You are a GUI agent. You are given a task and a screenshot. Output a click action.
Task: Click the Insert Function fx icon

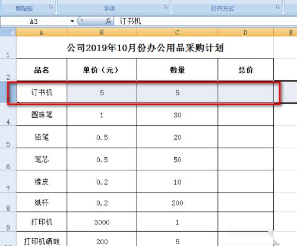[x=108, y=21]
